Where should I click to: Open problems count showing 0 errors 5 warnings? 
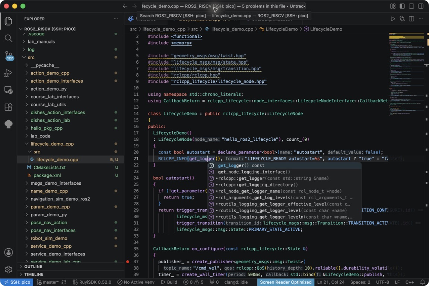point(193,282)
